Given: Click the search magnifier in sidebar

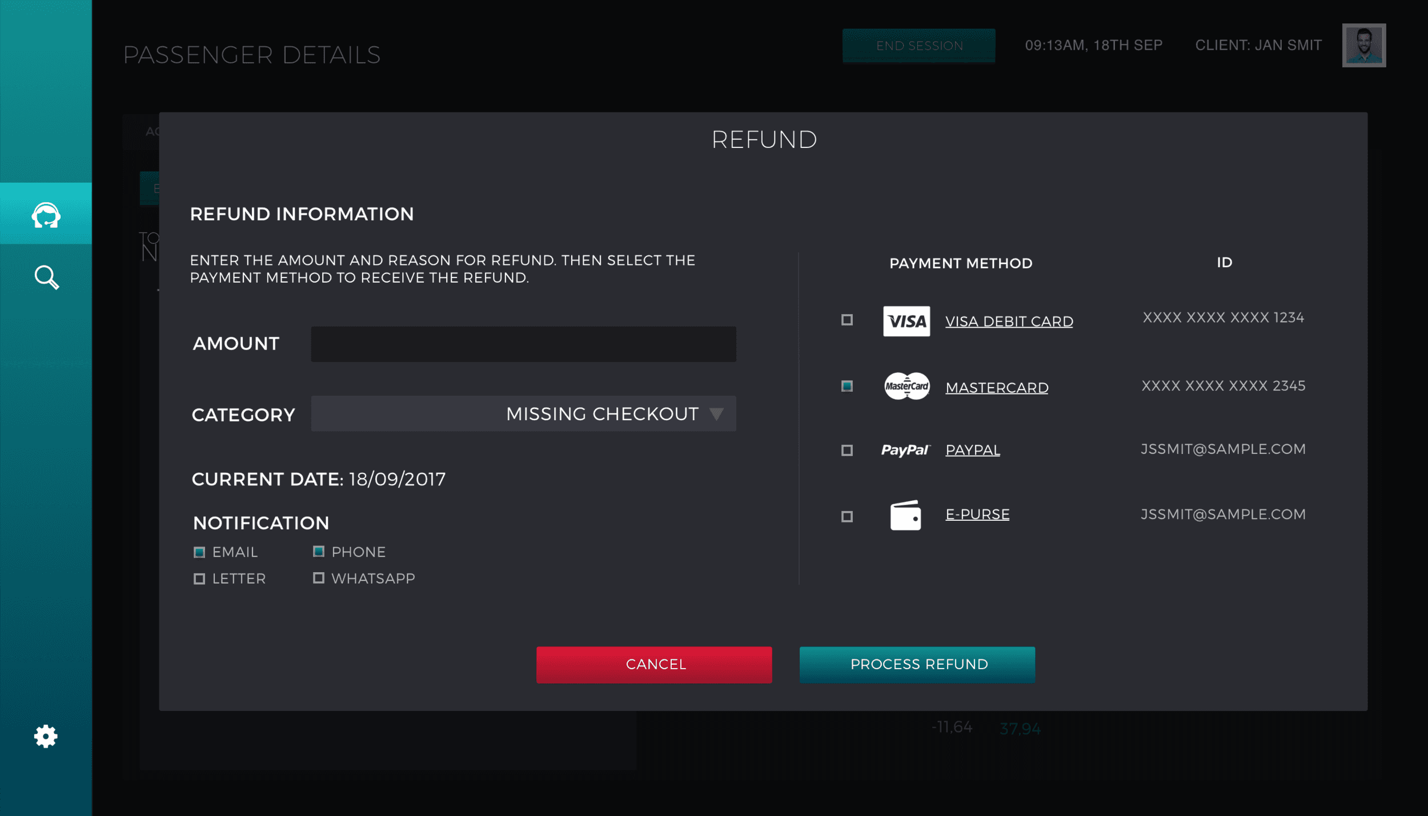Looking at the screenshot, I should [46, 278].
